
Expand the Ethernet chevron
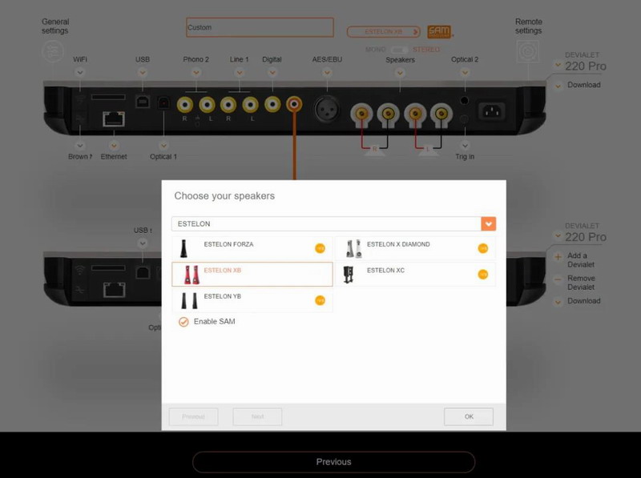(114, 146)
